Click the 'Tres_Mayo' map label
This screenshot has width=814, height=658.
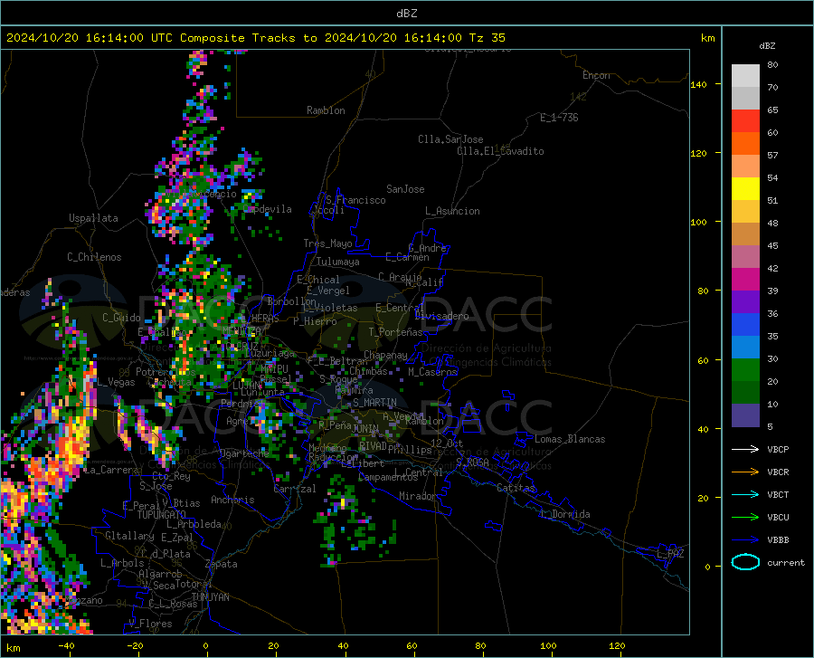327,243
